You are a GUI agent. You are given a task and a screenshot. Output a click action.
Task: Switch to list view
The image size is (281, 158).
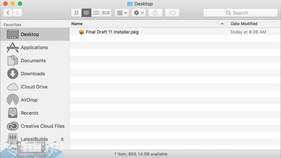tap(86, 12)
